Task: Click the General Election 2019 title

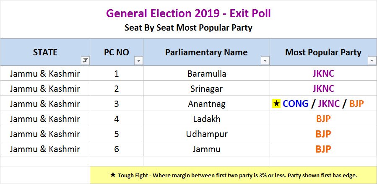Action: coord(188,13)
